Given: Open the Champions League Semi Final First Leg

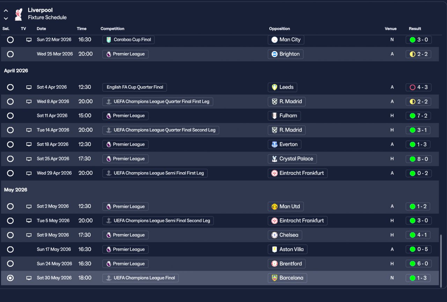Looking at the screenshot, I should [155, 173].
